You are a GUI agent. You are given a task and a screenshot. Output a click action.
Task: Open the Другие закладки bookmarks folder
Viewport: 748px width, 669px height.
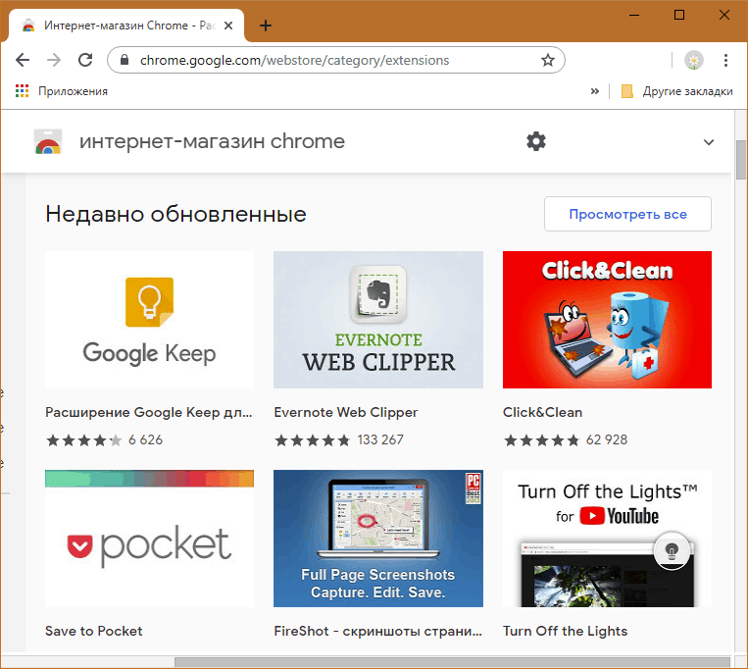pos(676,91)
